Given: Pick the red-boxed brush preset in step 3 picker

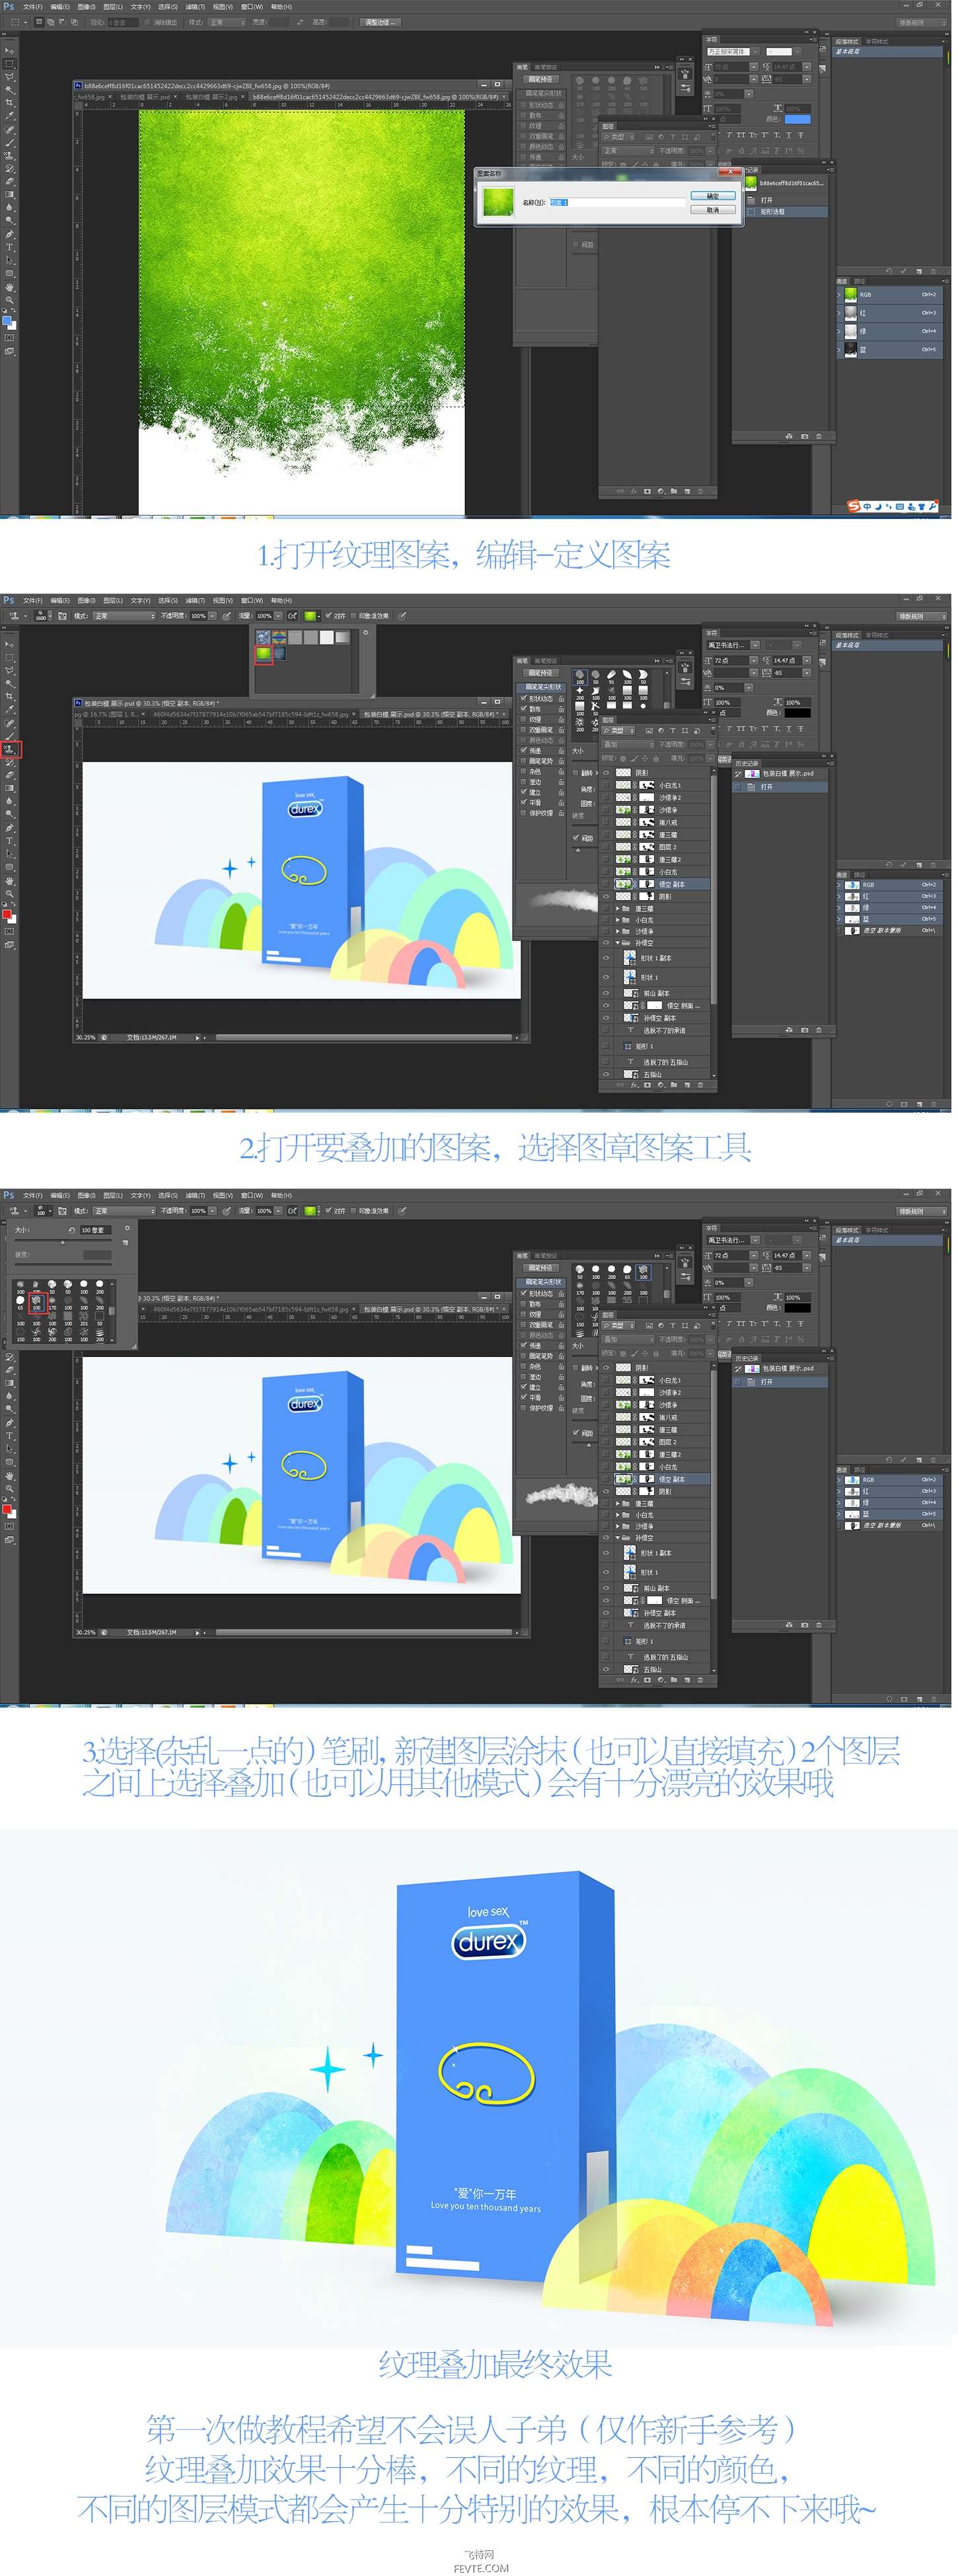Looking at the screenshot, I should pos(38,1304).
